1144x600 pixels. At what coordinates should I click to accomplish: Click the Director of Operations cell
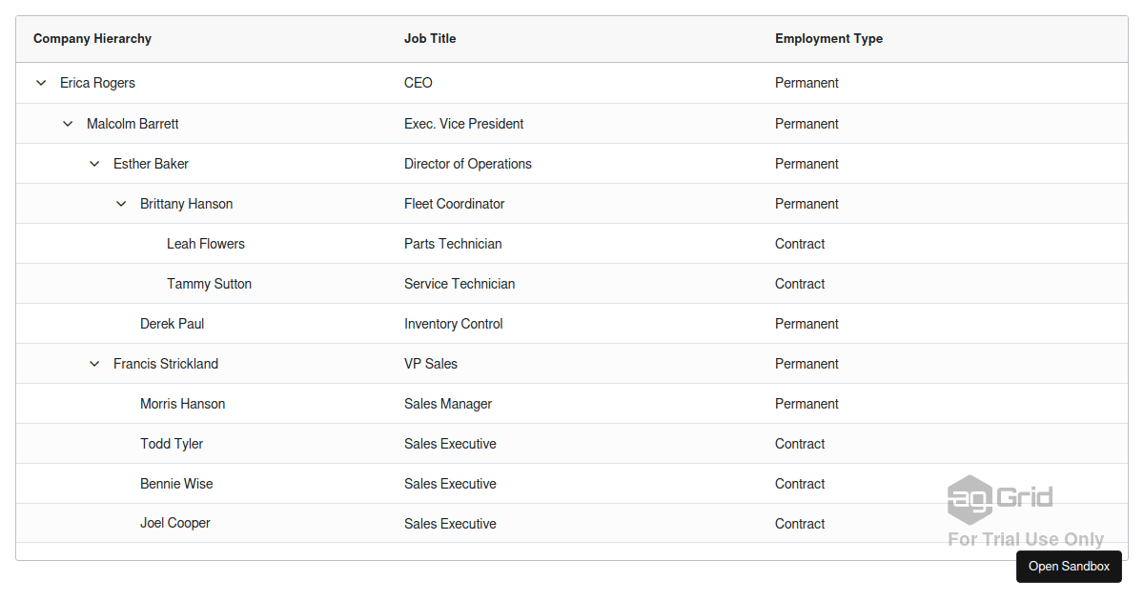(x=468, y=164)
